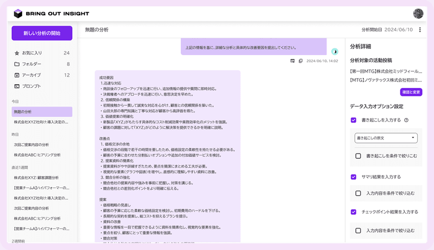Viewport: 434px width, 250px height.
Task: Click the folder icon beside フォルダー
Action: coord(17,64)
